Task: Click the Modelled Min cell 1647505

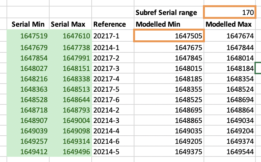Action: pos(169,35)
